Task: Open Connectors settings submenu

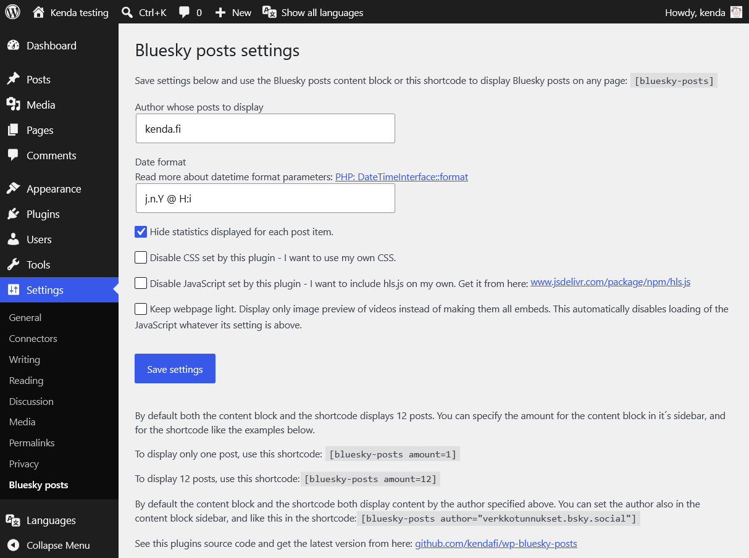Action: pyautogui.click(x=33, y=338)
